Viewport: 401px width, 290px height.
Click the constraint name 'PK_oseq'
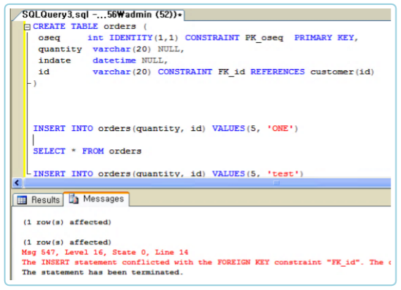264,38
